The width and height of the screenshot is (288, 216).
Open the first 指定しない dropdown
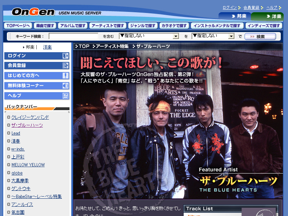point(149,36)
